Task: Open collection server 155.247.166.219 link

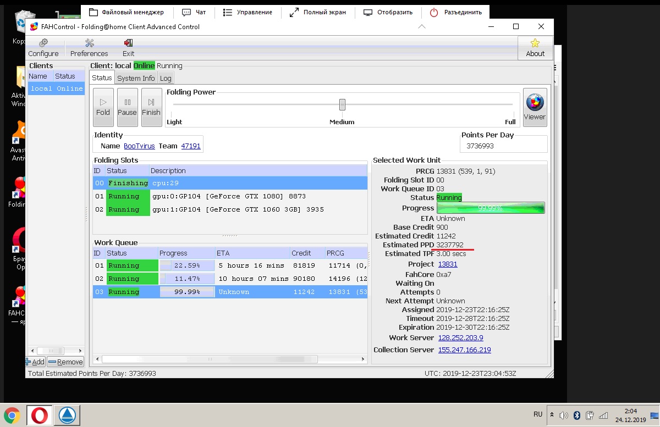Action: (x=464, y=350)
